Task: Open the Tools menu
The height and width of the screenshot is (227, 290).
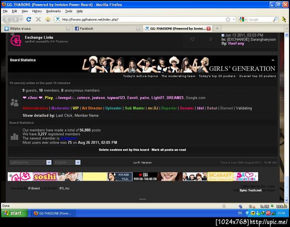Action: 69,11
